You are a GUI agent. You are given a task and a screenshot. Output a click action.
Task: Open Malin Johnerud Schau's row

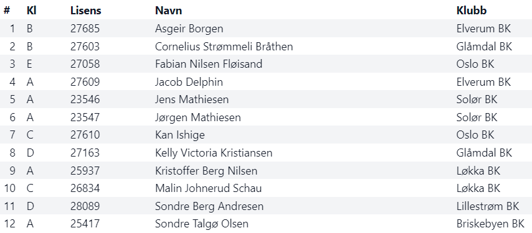coord(266,188)
